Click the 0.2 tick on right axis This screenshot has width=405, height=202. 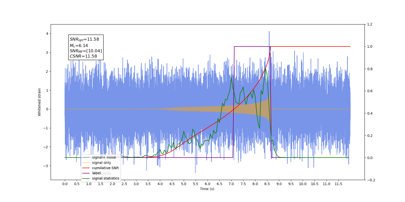(370, 136)
